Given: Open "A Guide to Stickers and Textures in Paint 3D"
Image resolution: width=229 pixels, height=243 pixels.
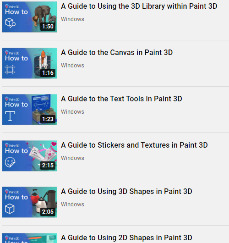Looking at the screenshot, I should coord(134,145).
